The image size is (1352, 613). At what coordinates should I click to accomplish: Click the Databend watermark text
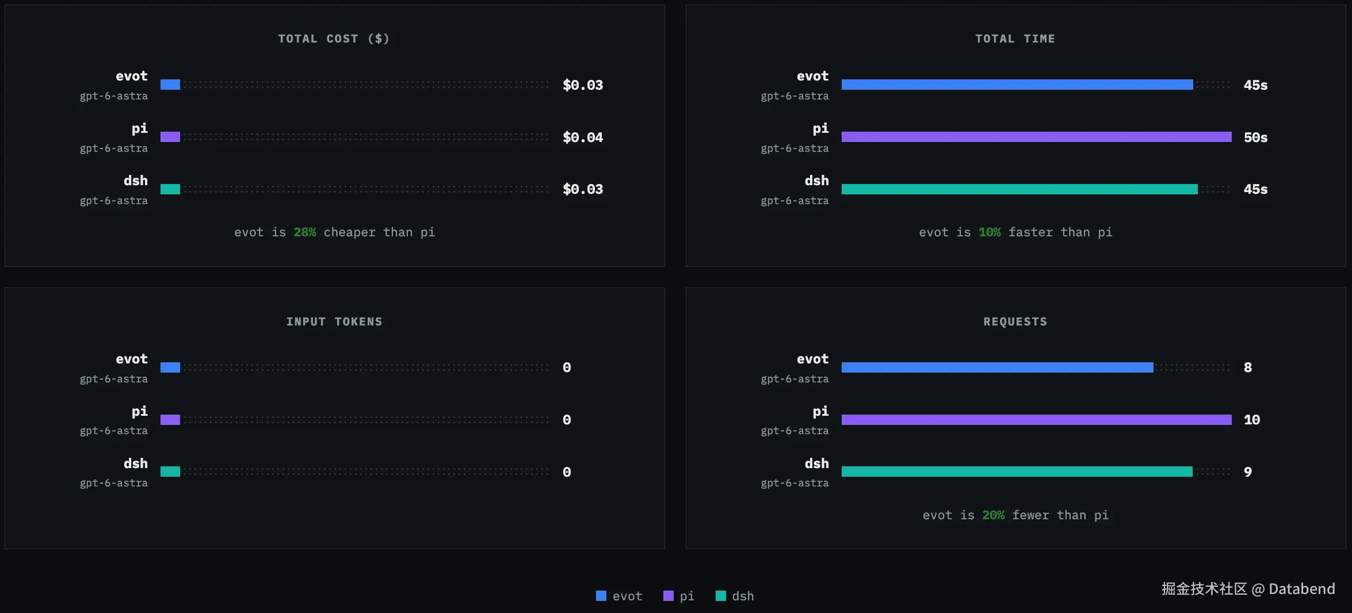(x=1302, y=589)
